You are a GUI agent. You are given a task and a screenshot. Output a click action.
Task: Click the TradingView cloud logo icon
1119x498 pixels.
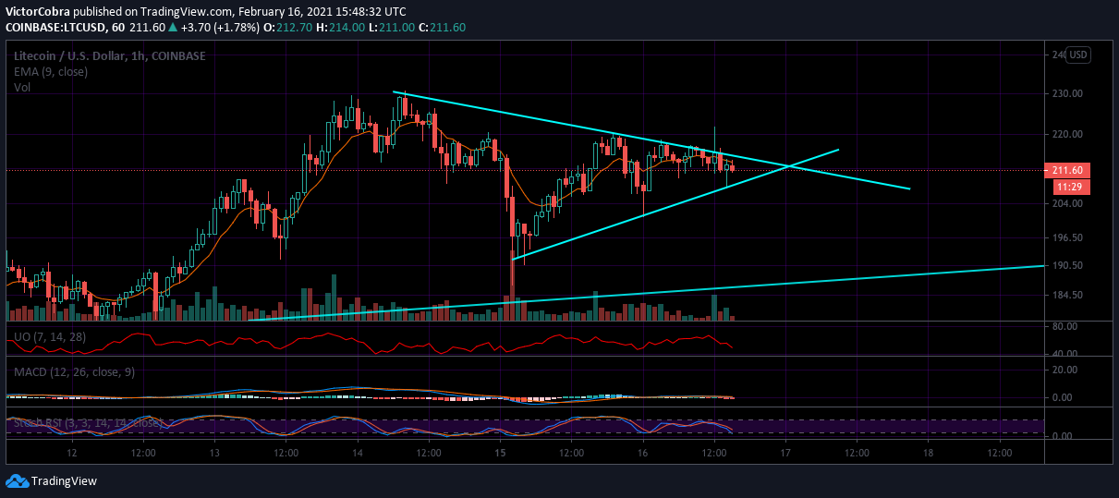17,480
